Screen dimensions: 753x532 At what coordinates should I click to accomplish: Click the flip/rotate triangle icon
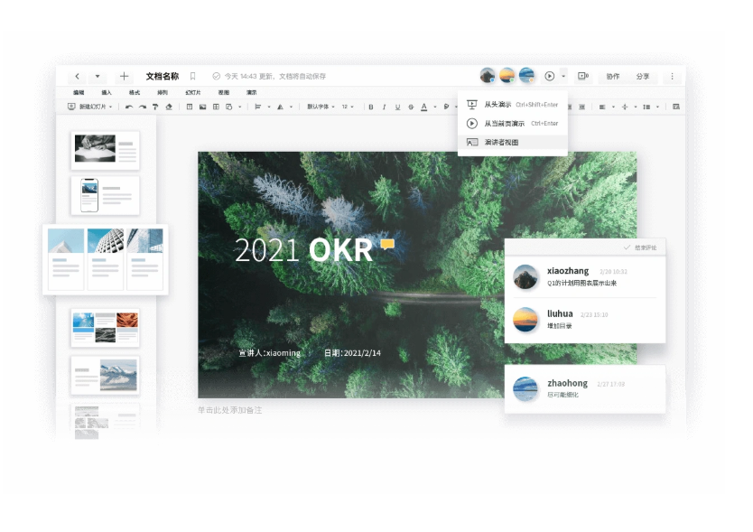pos(280,107)
